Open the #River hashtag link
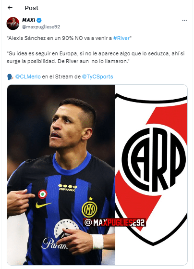Viewport: 194px width, 269px height. (x=121, y=38)
